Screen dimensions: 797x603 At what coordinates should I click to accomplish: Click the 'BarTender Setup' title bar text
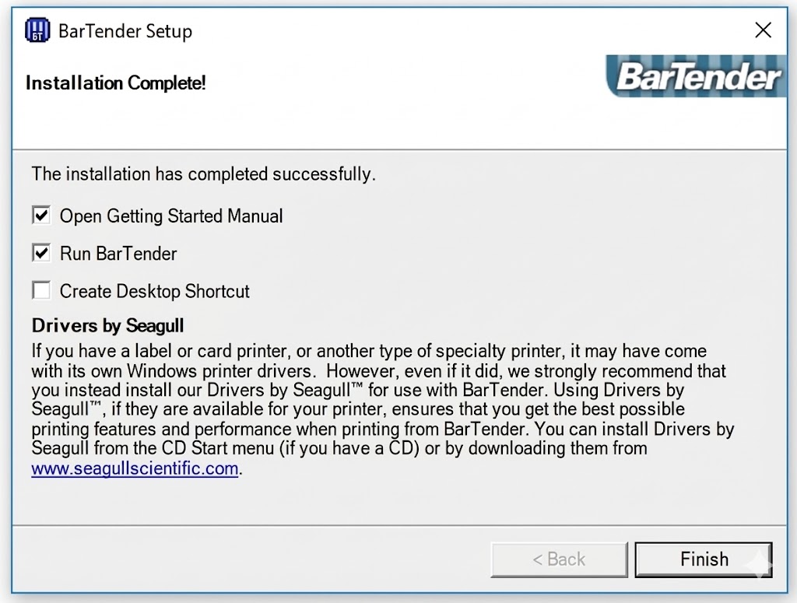(125, 31)
